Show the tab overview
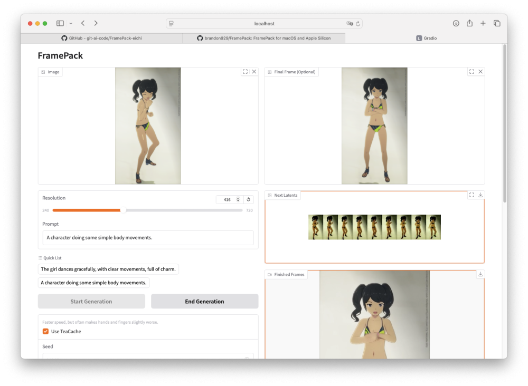Viewport: 528px width, 386px height. click(x=497, y=23)
